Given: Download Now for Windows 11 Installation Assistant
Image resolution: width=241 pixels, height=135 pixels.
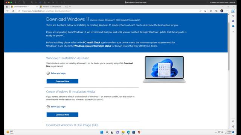Looking at the screenshot, I should pyautogui.click(x=63, y=81).
